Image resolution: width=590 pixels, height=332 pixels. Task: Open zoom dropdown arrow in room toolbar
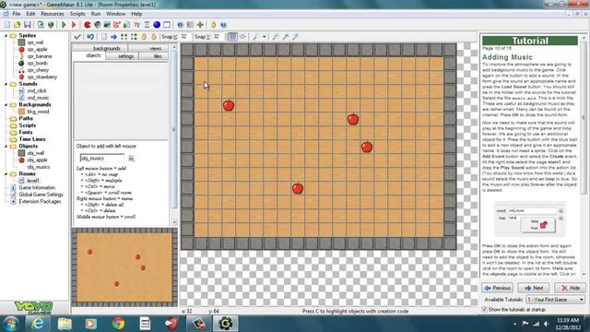pyautogui.click(x=265, y=37)
